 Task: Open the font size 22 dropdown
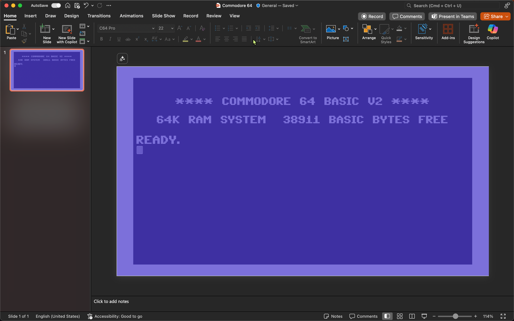click(172, 28)
